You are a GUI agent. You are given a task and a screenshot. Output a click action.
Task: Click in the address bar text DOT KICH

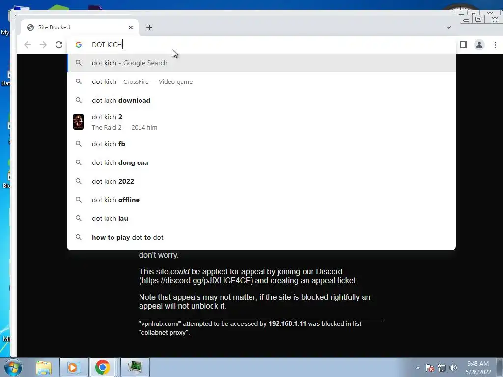107,45
